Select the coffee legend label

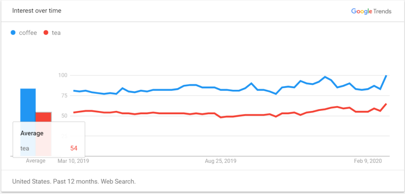tap(28, 32)
